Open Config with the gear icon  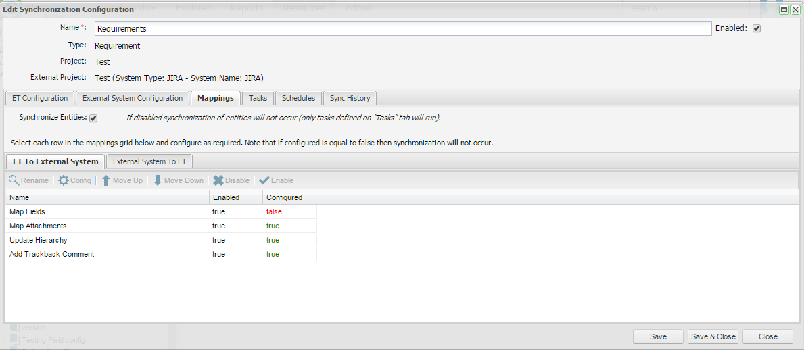64,180
